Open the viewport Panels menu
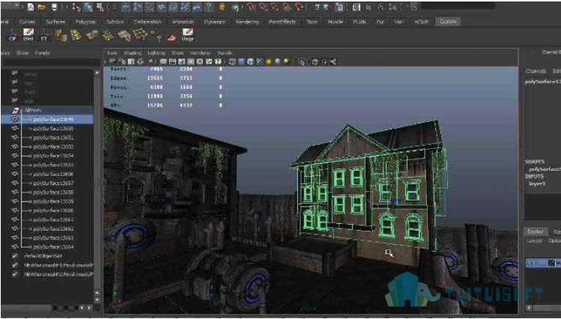The height and width of the screenshot is (319, 561). [225, 53]
